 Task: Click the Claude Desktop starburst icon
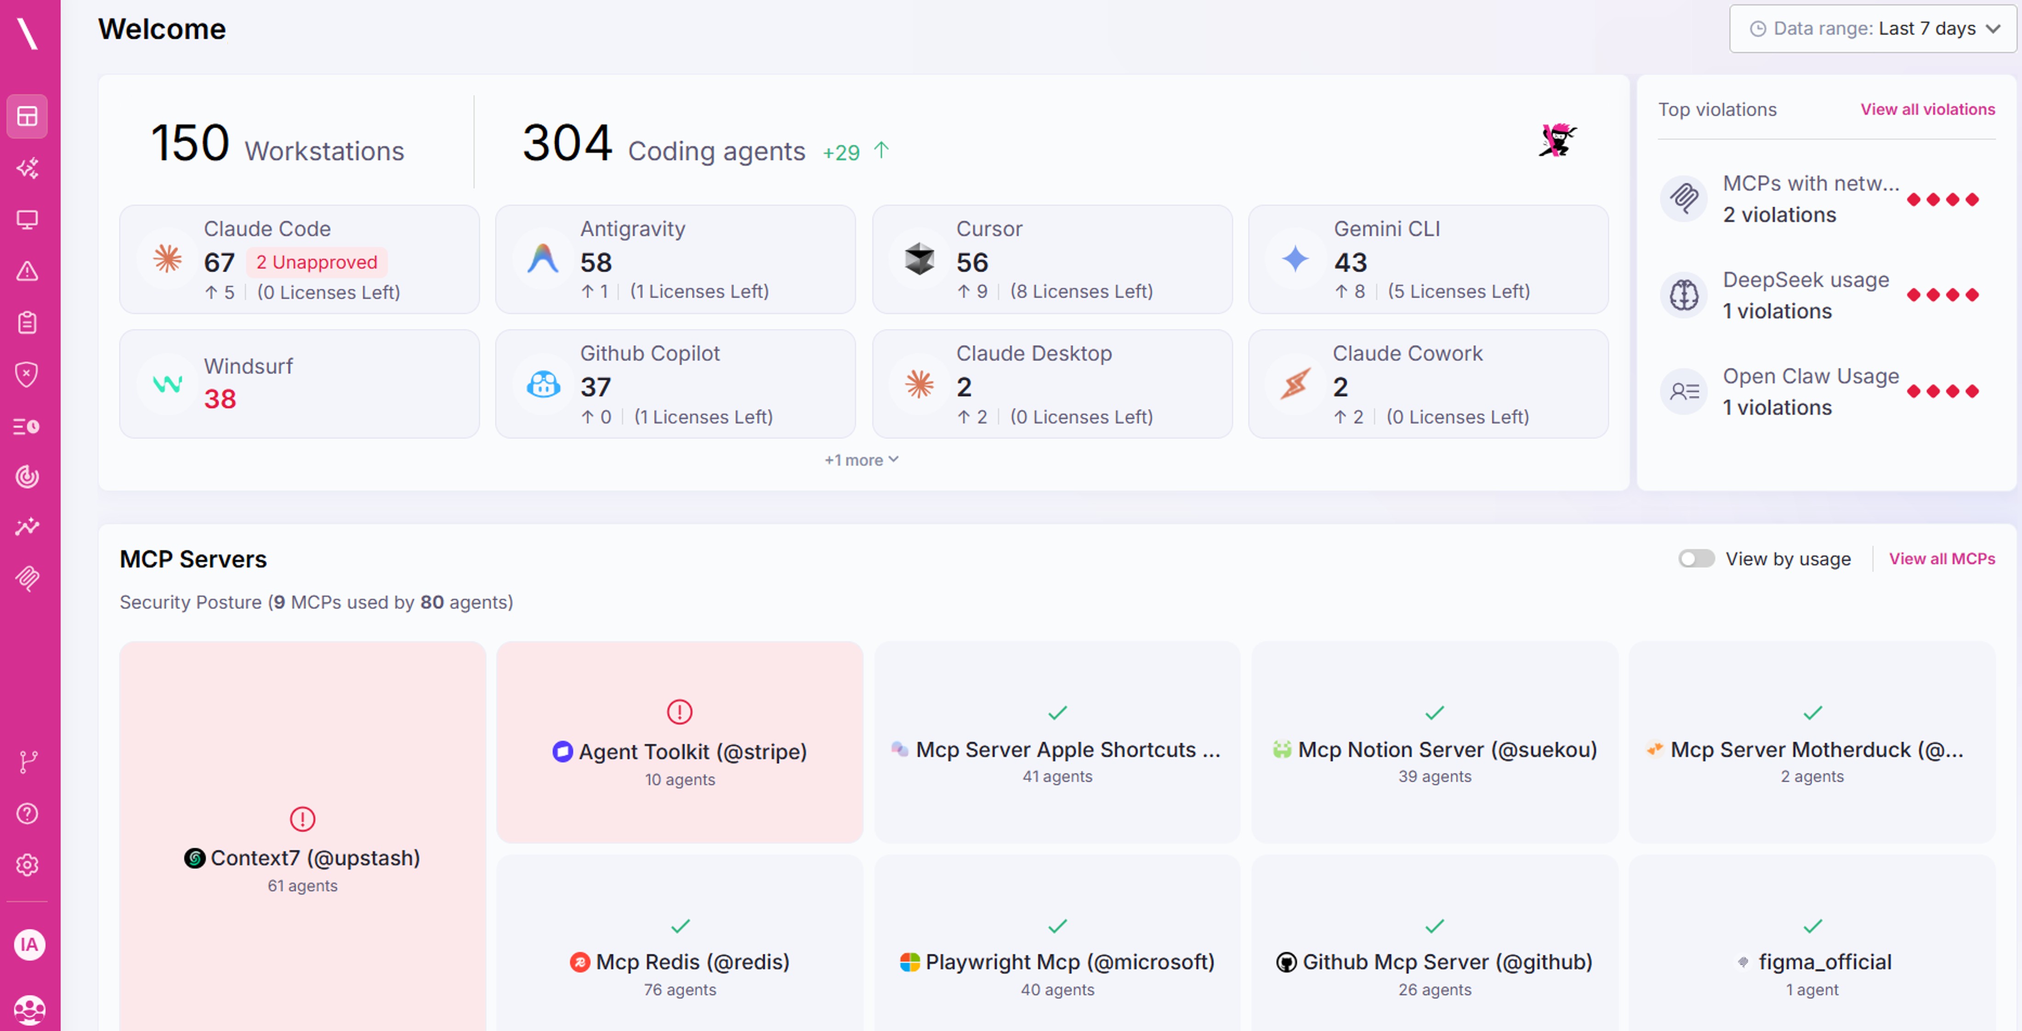tap(919, 383)
